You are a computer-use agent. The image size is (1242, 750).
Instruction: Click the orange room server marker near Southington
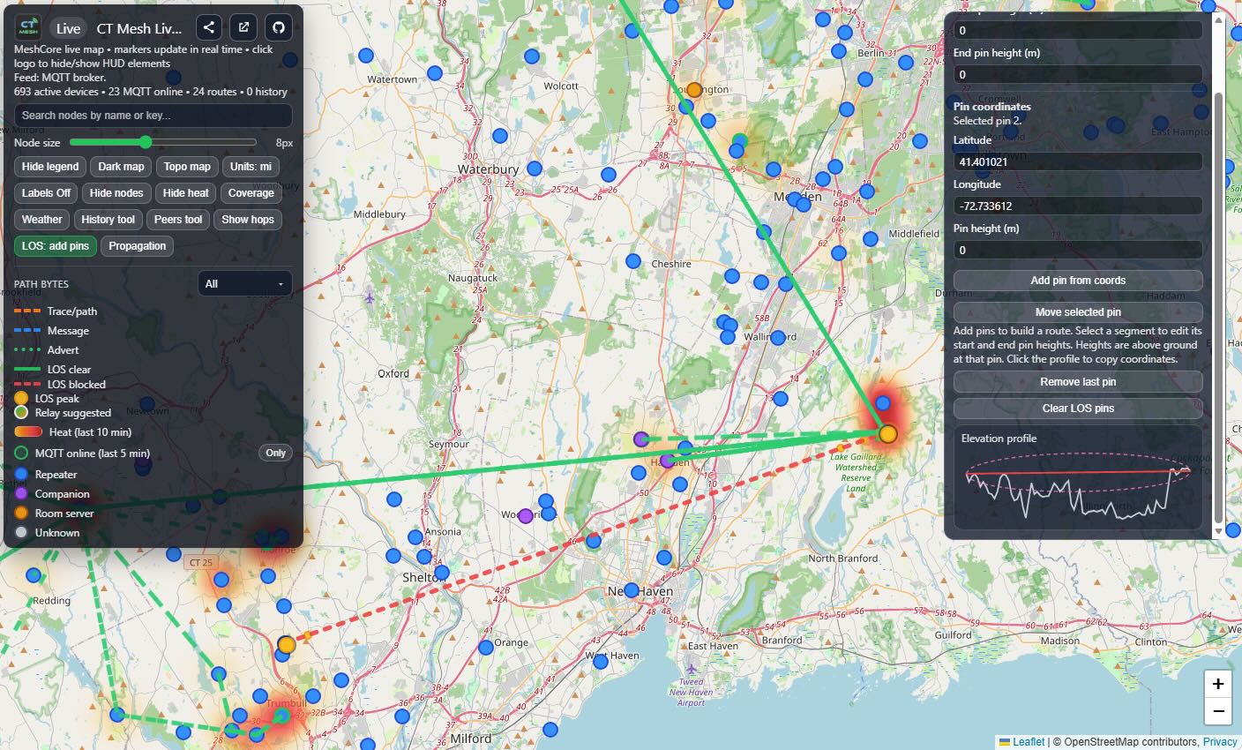694,89
